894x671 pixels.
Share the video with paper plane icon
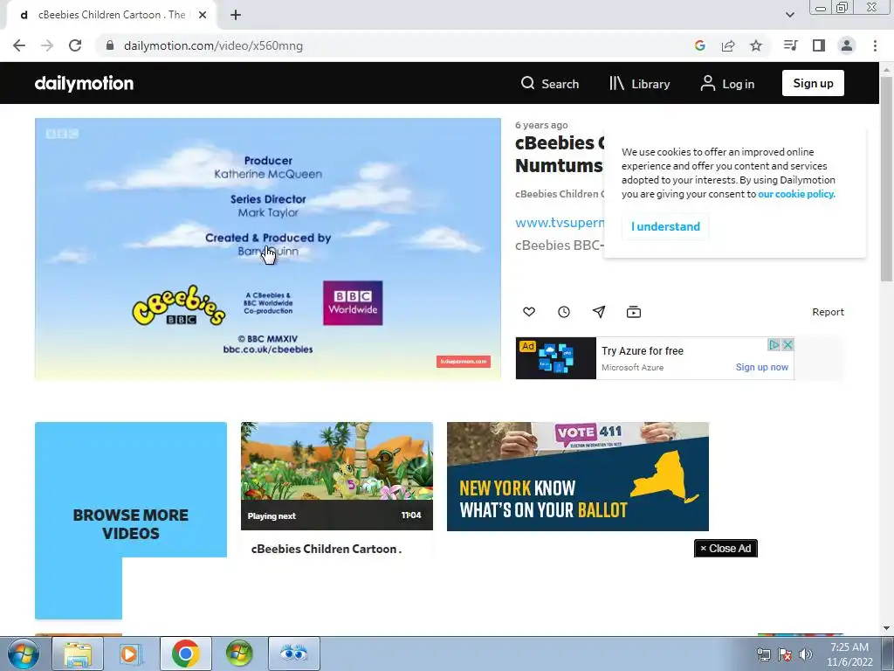pos(599,312)
